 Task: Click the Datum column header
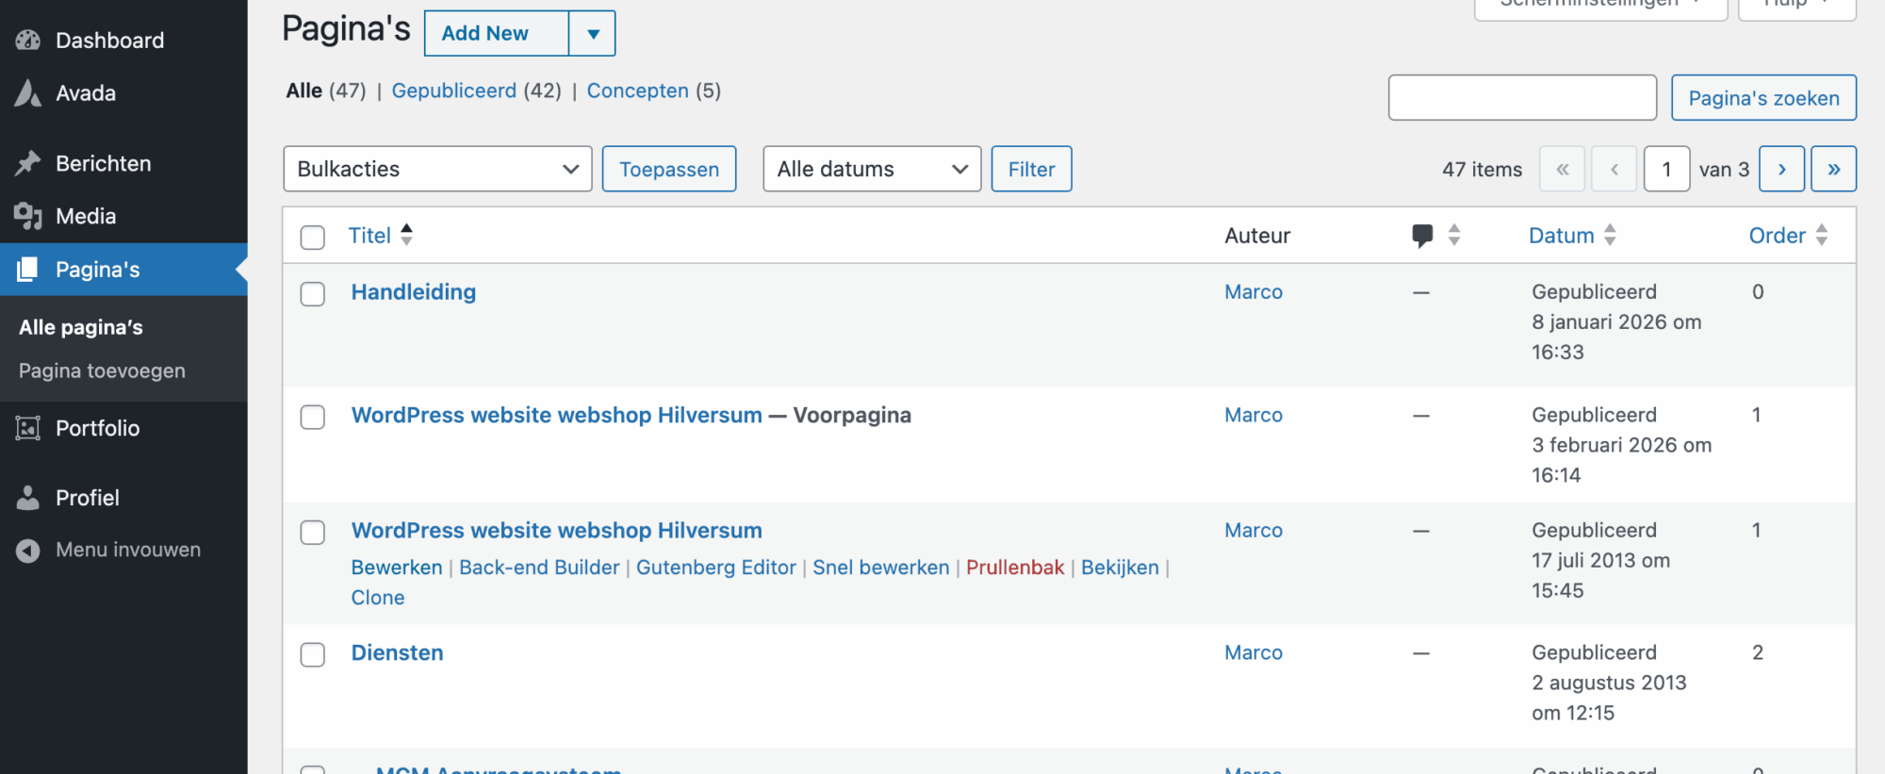(x=1562, y=236)
